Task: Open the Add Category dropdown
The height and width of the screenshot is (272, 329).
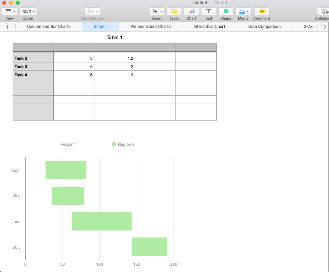Action: tap(92, 11)
